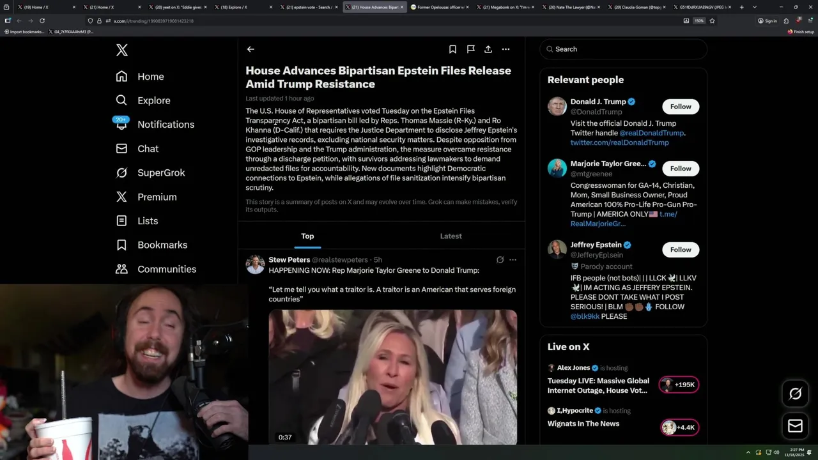The image size is (818, 460).
Task: Click the shield tracking protection icon
Action: pyautogui.click(x=90, y=20)
